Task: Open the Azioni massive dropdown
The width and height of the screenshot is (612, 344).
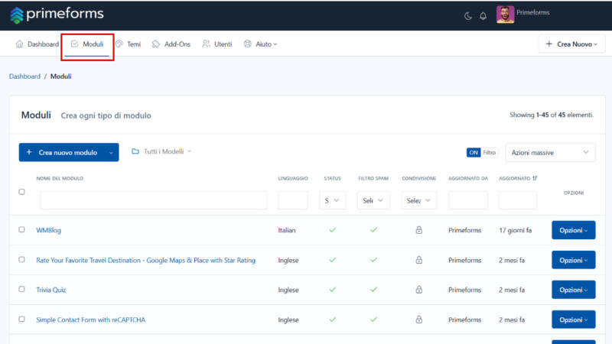Action: [x=550, y=152]
